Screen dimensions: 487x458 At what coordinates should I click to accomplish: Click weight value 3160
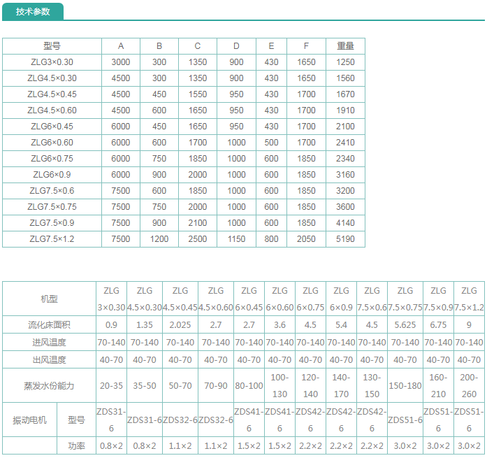(x=345, y=175)
